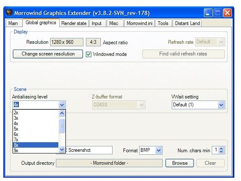
Task: Decrease Num. chars min with down arrow
Action: [221, 152]
